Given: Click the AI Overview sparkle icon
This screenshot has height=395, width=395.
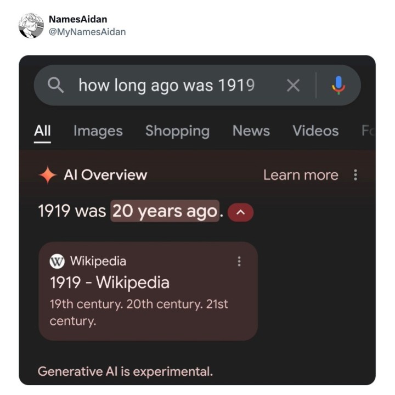Looking at the screenshot, I should coord(48,175).
